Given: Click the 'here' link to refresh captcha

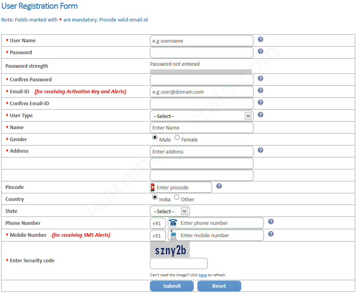Looking at the screenshot, I should click(203, 275).
